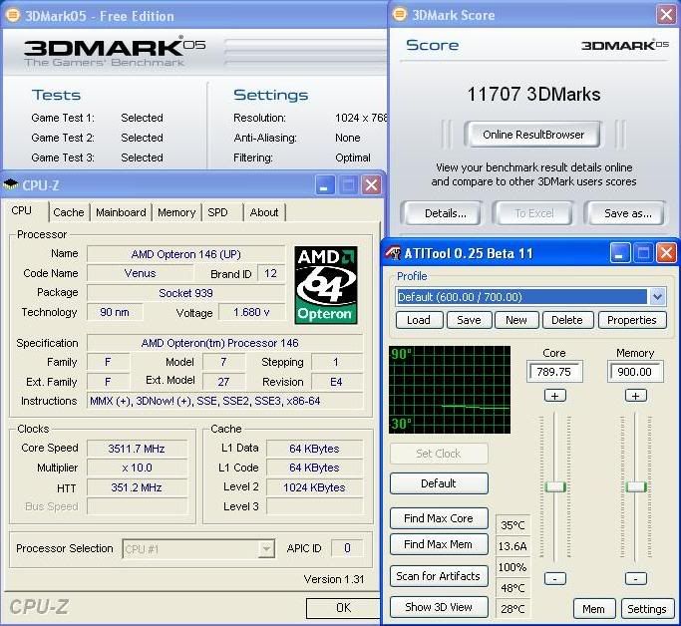Open the Memory tab in CPU-Z
Screen dimensions: 681x626
tap(176, 212)
